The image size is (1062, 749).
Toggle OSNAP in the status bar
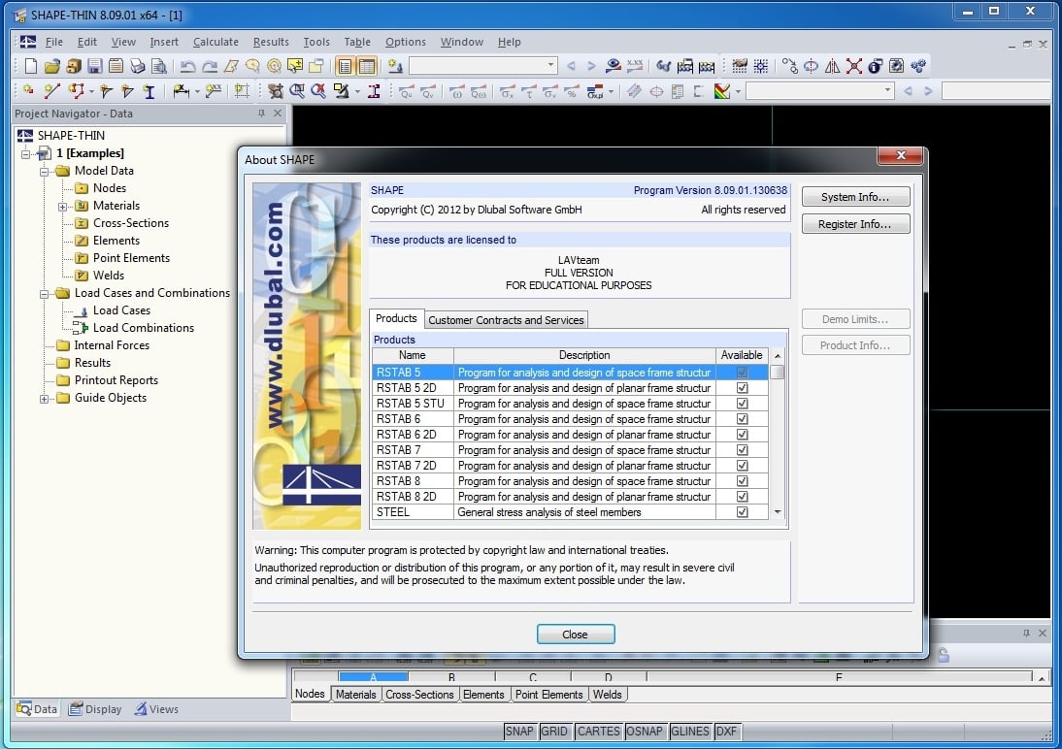645,732
